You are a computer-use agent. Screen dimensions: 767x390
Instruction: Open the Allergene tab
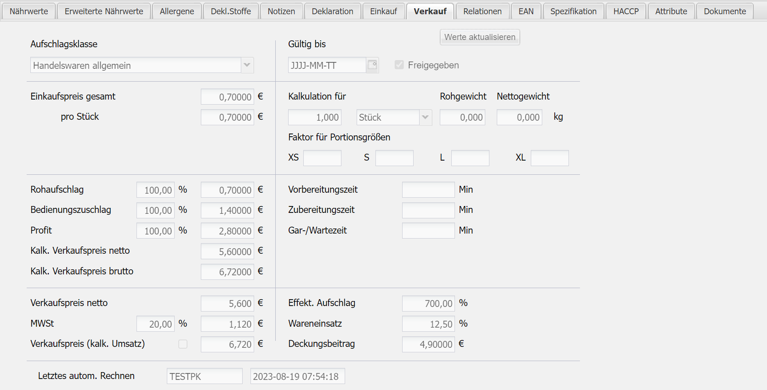177,11
